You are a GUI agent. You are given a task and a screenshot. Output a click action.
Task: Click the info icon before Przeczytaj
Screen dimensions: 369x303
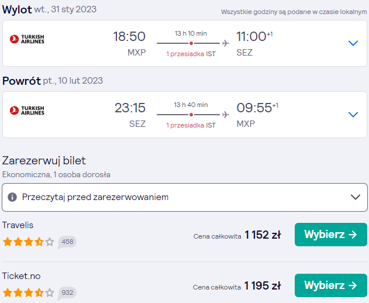pyautogui.click(x=12, y=197)
